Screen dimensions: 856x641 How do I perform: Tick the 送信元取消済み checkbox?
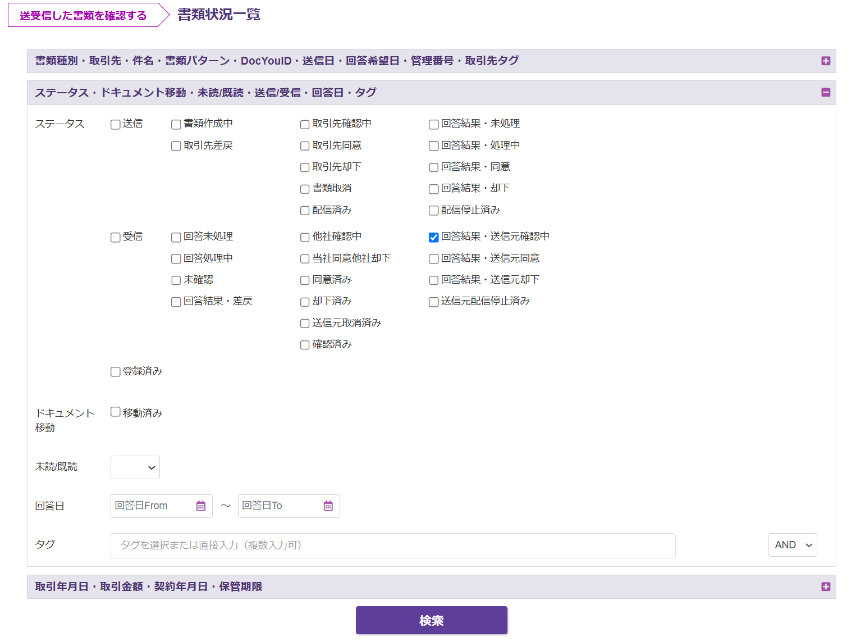pyautogui.click(x=305, y=324)
